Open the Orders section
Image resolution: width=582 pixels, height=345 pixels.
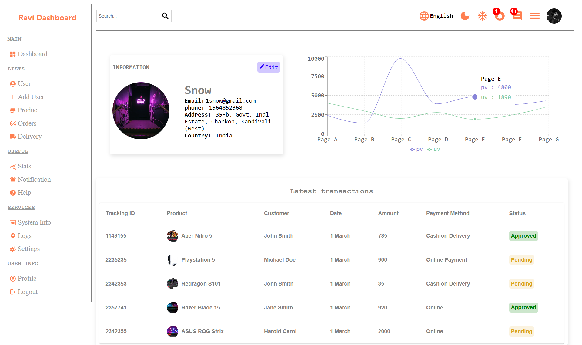pyautogui.click(x=27, y=123)
